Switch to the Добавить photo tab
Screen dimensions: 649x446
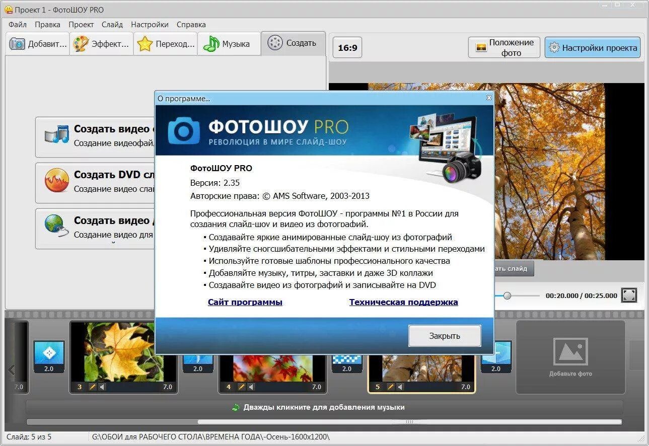coord(38,44)
